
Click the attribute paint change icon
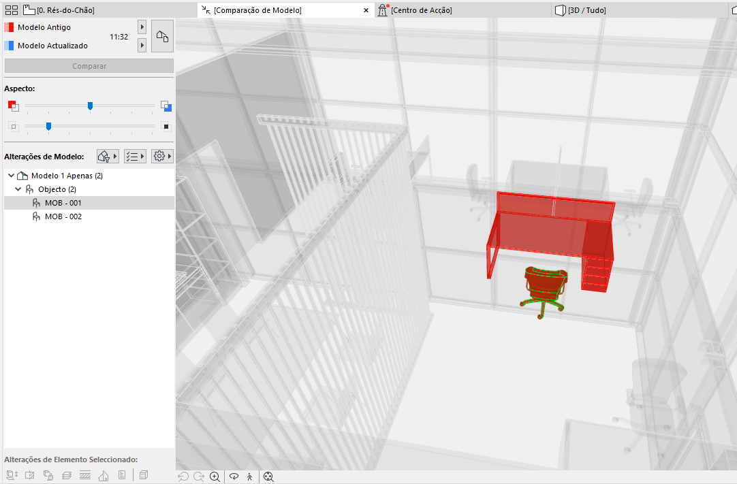pos(48,475)
